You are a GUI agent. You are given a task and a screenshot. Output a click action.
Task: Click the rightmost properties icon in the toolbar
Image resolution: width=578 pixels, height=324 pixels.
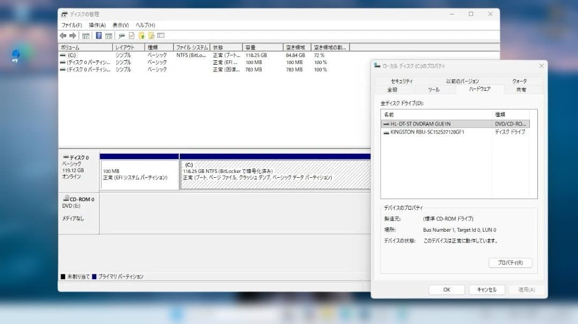(x=159, y=35)
